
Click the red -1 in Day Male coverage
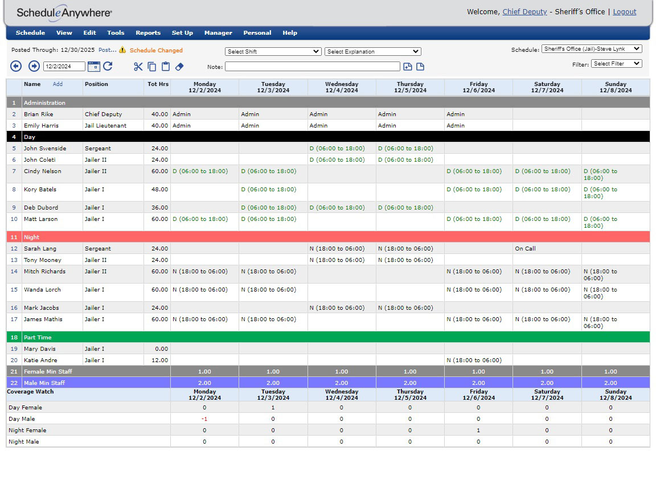pos(204,419)
